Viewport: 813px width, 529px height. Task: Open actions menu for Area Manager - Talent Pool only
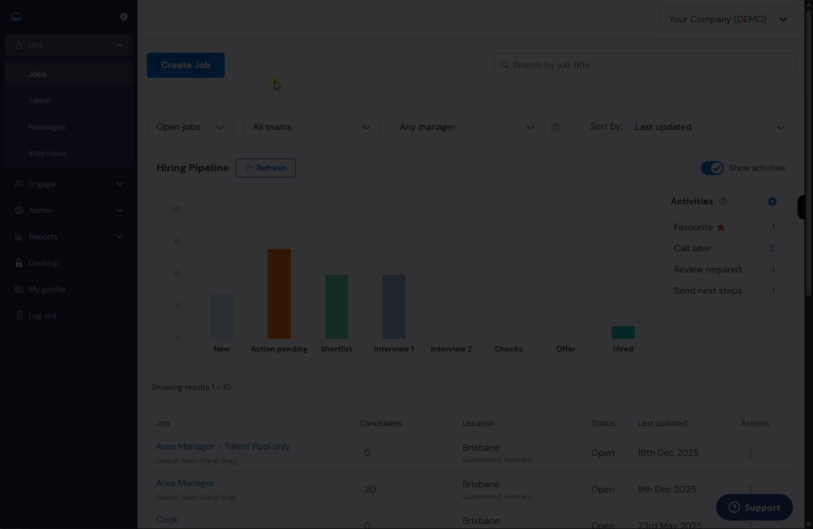[x=750, y=453]
